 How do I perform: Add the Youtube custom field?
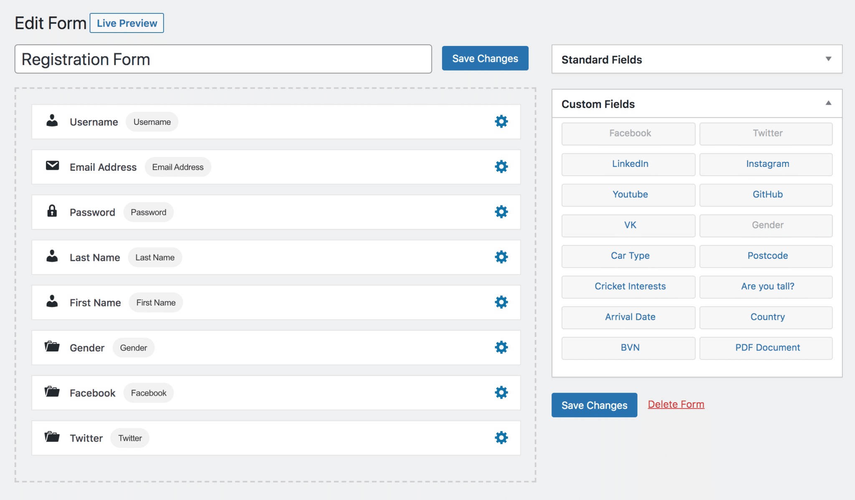(x=628, y=195)
